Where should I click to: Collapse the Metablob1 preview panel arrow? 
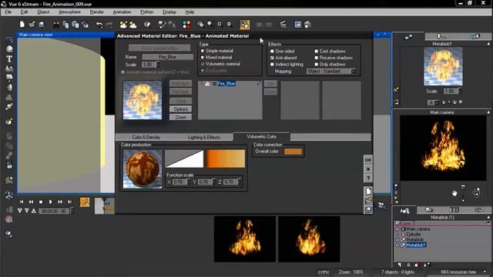[488, 44]
